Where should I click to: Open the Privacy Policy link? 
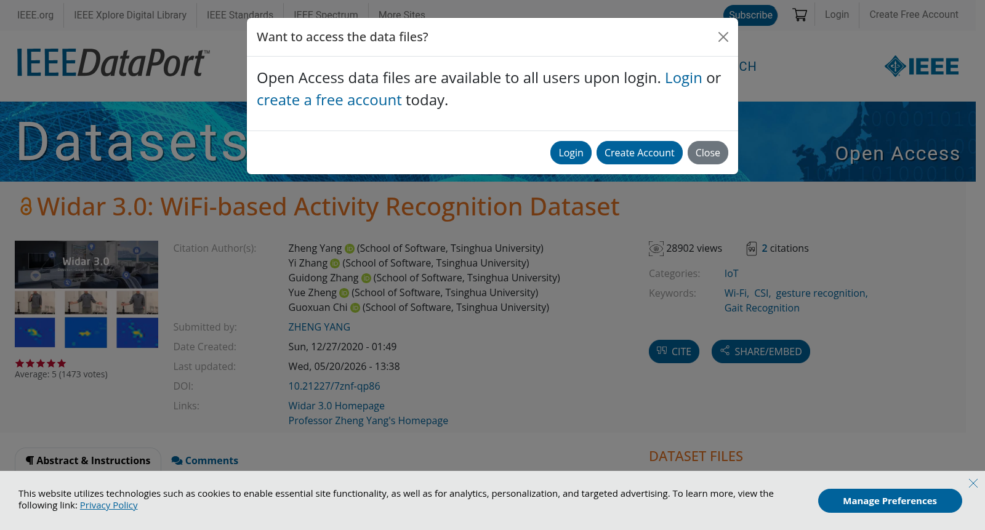point(109,505)
